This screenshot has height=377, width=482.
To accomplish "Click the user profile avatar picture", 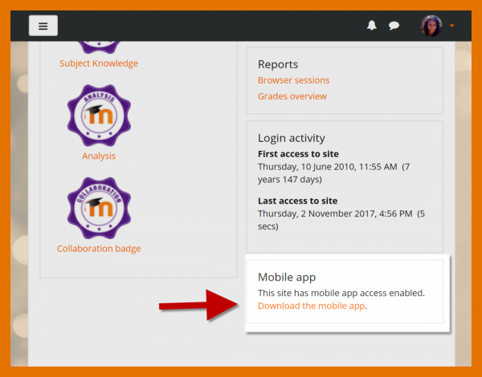I will 431,26.
